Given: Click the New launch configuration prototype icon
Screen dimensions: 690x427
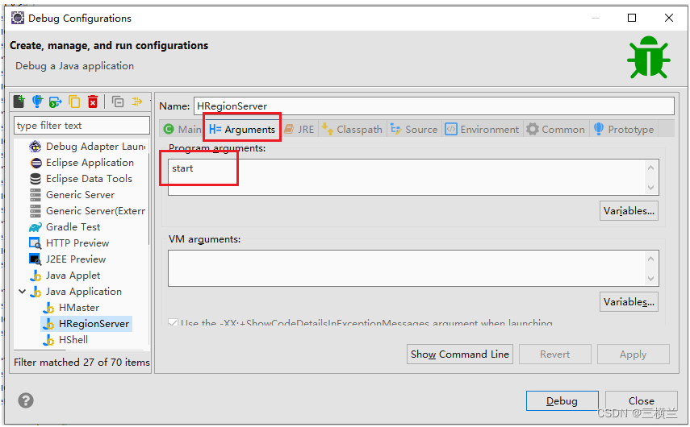Looking at the screenshot, I should point(37,102).
